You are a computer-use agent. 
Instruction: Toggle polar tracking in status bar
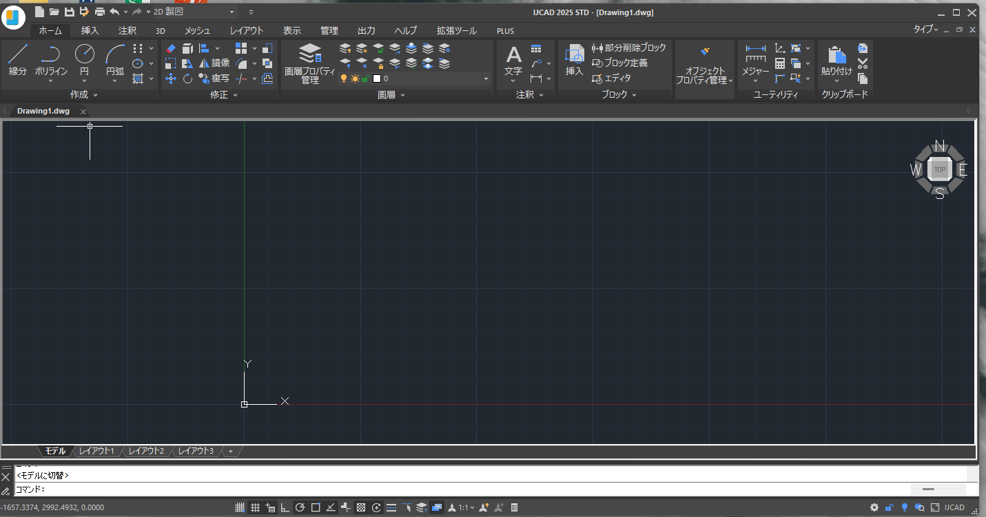click(300, 507)
